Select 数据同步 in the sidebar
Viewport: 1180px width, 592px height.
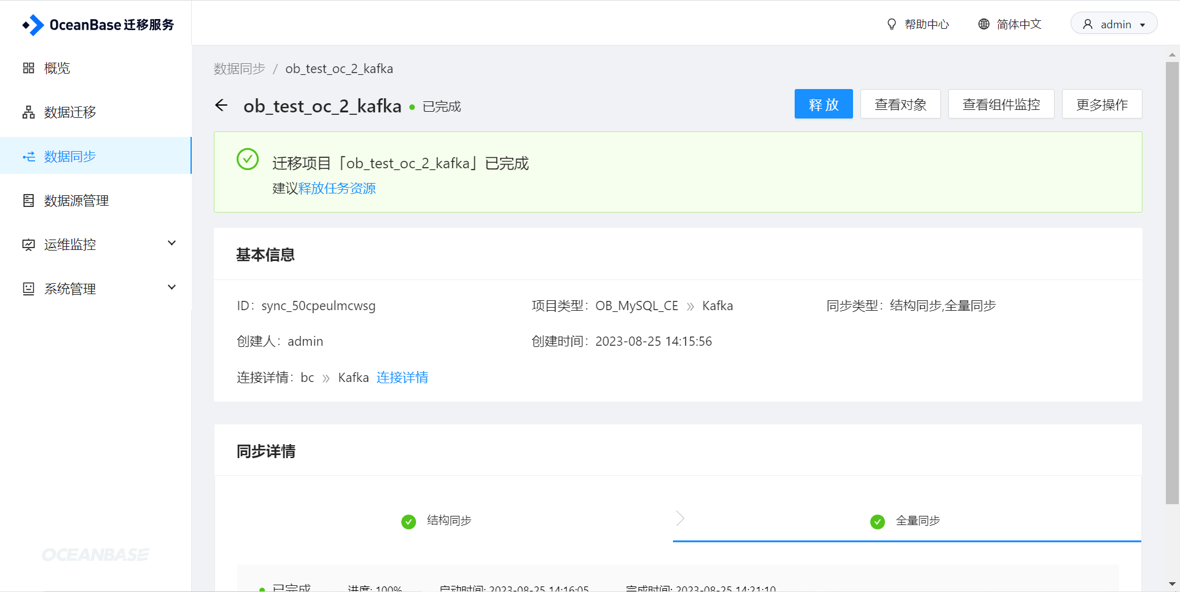tap(70, 157)
